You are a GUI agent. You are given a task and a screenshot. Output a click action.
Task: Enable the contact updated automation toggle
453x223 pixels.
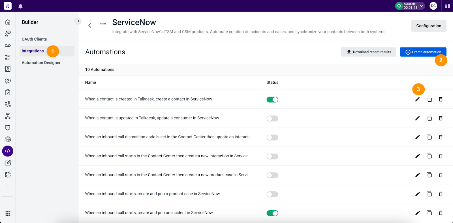272,119
